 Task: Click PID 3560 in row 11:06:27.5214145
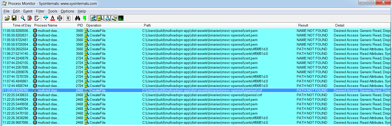79,54
